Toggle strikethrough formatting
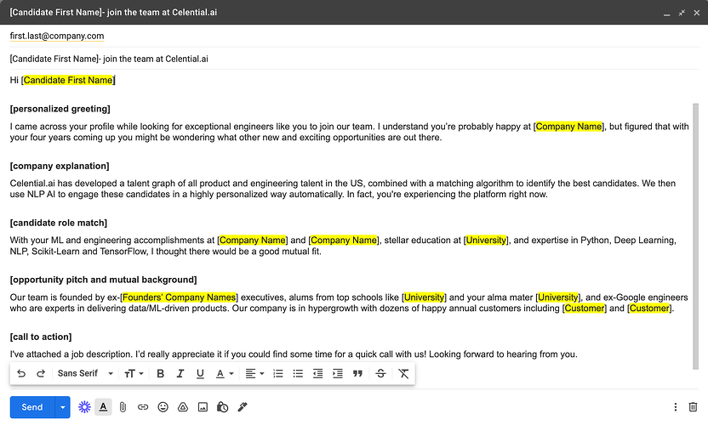Screen dimensions: 708x425 [380, 373]
